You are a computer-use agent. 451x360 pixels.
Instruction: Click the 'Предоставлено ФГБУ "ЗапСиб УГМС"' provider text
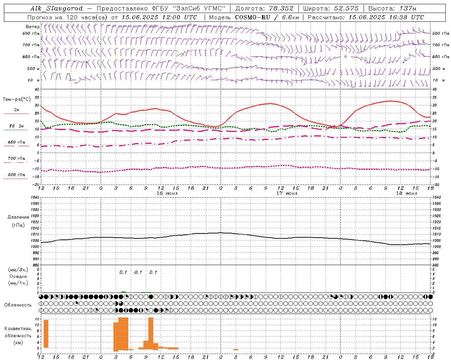pos(161,8)
